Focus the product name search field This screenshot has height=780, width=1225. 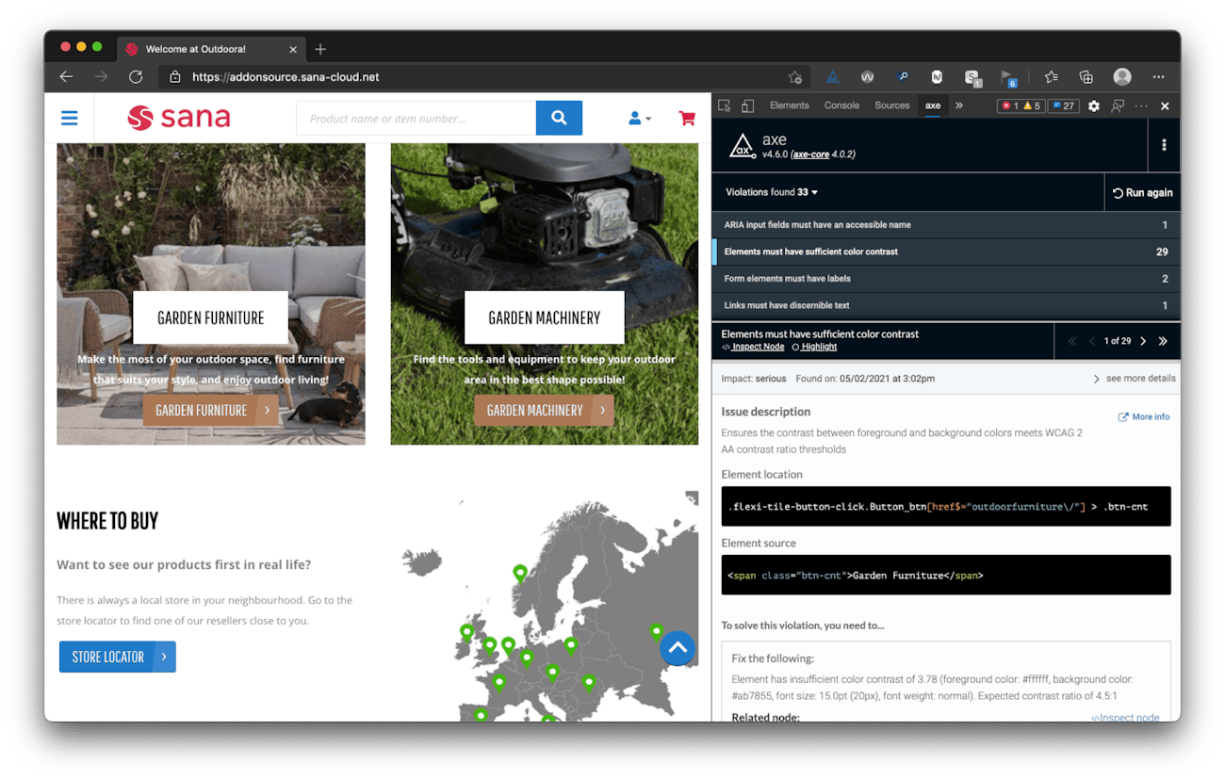click(x=416, y=119)
